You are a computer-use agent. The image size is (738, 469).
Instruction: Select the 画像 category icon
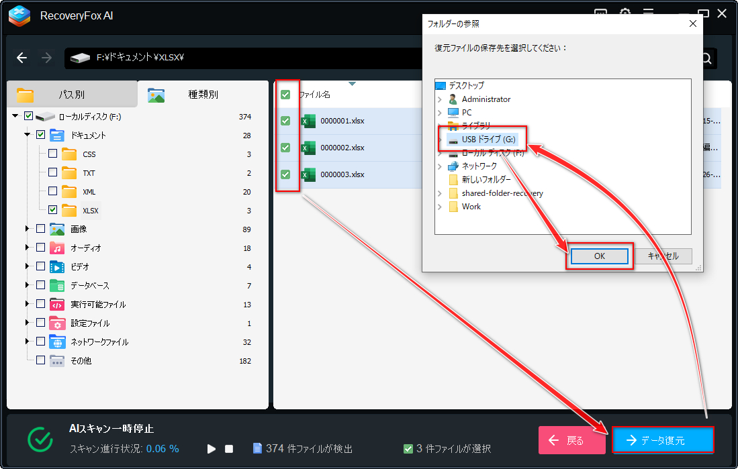57,229
